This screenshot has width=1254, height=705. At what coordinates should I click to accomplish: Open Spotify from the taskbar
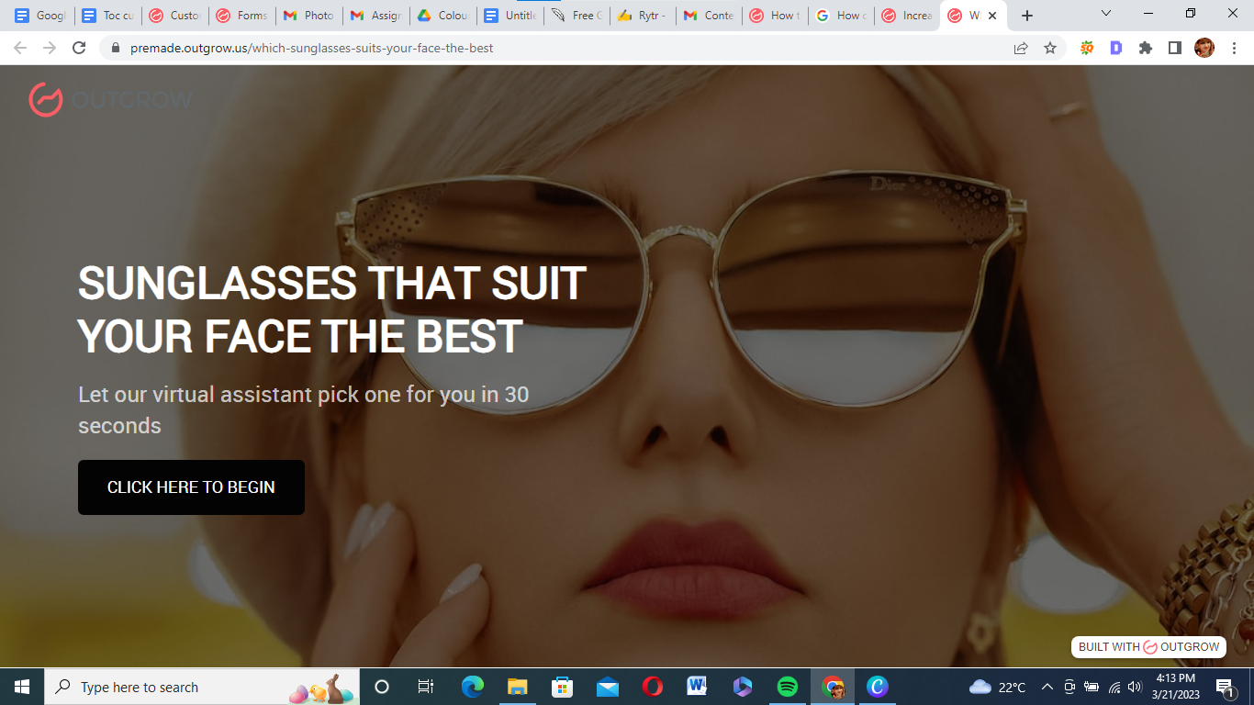pyautogui.click(x=787, y=687)
